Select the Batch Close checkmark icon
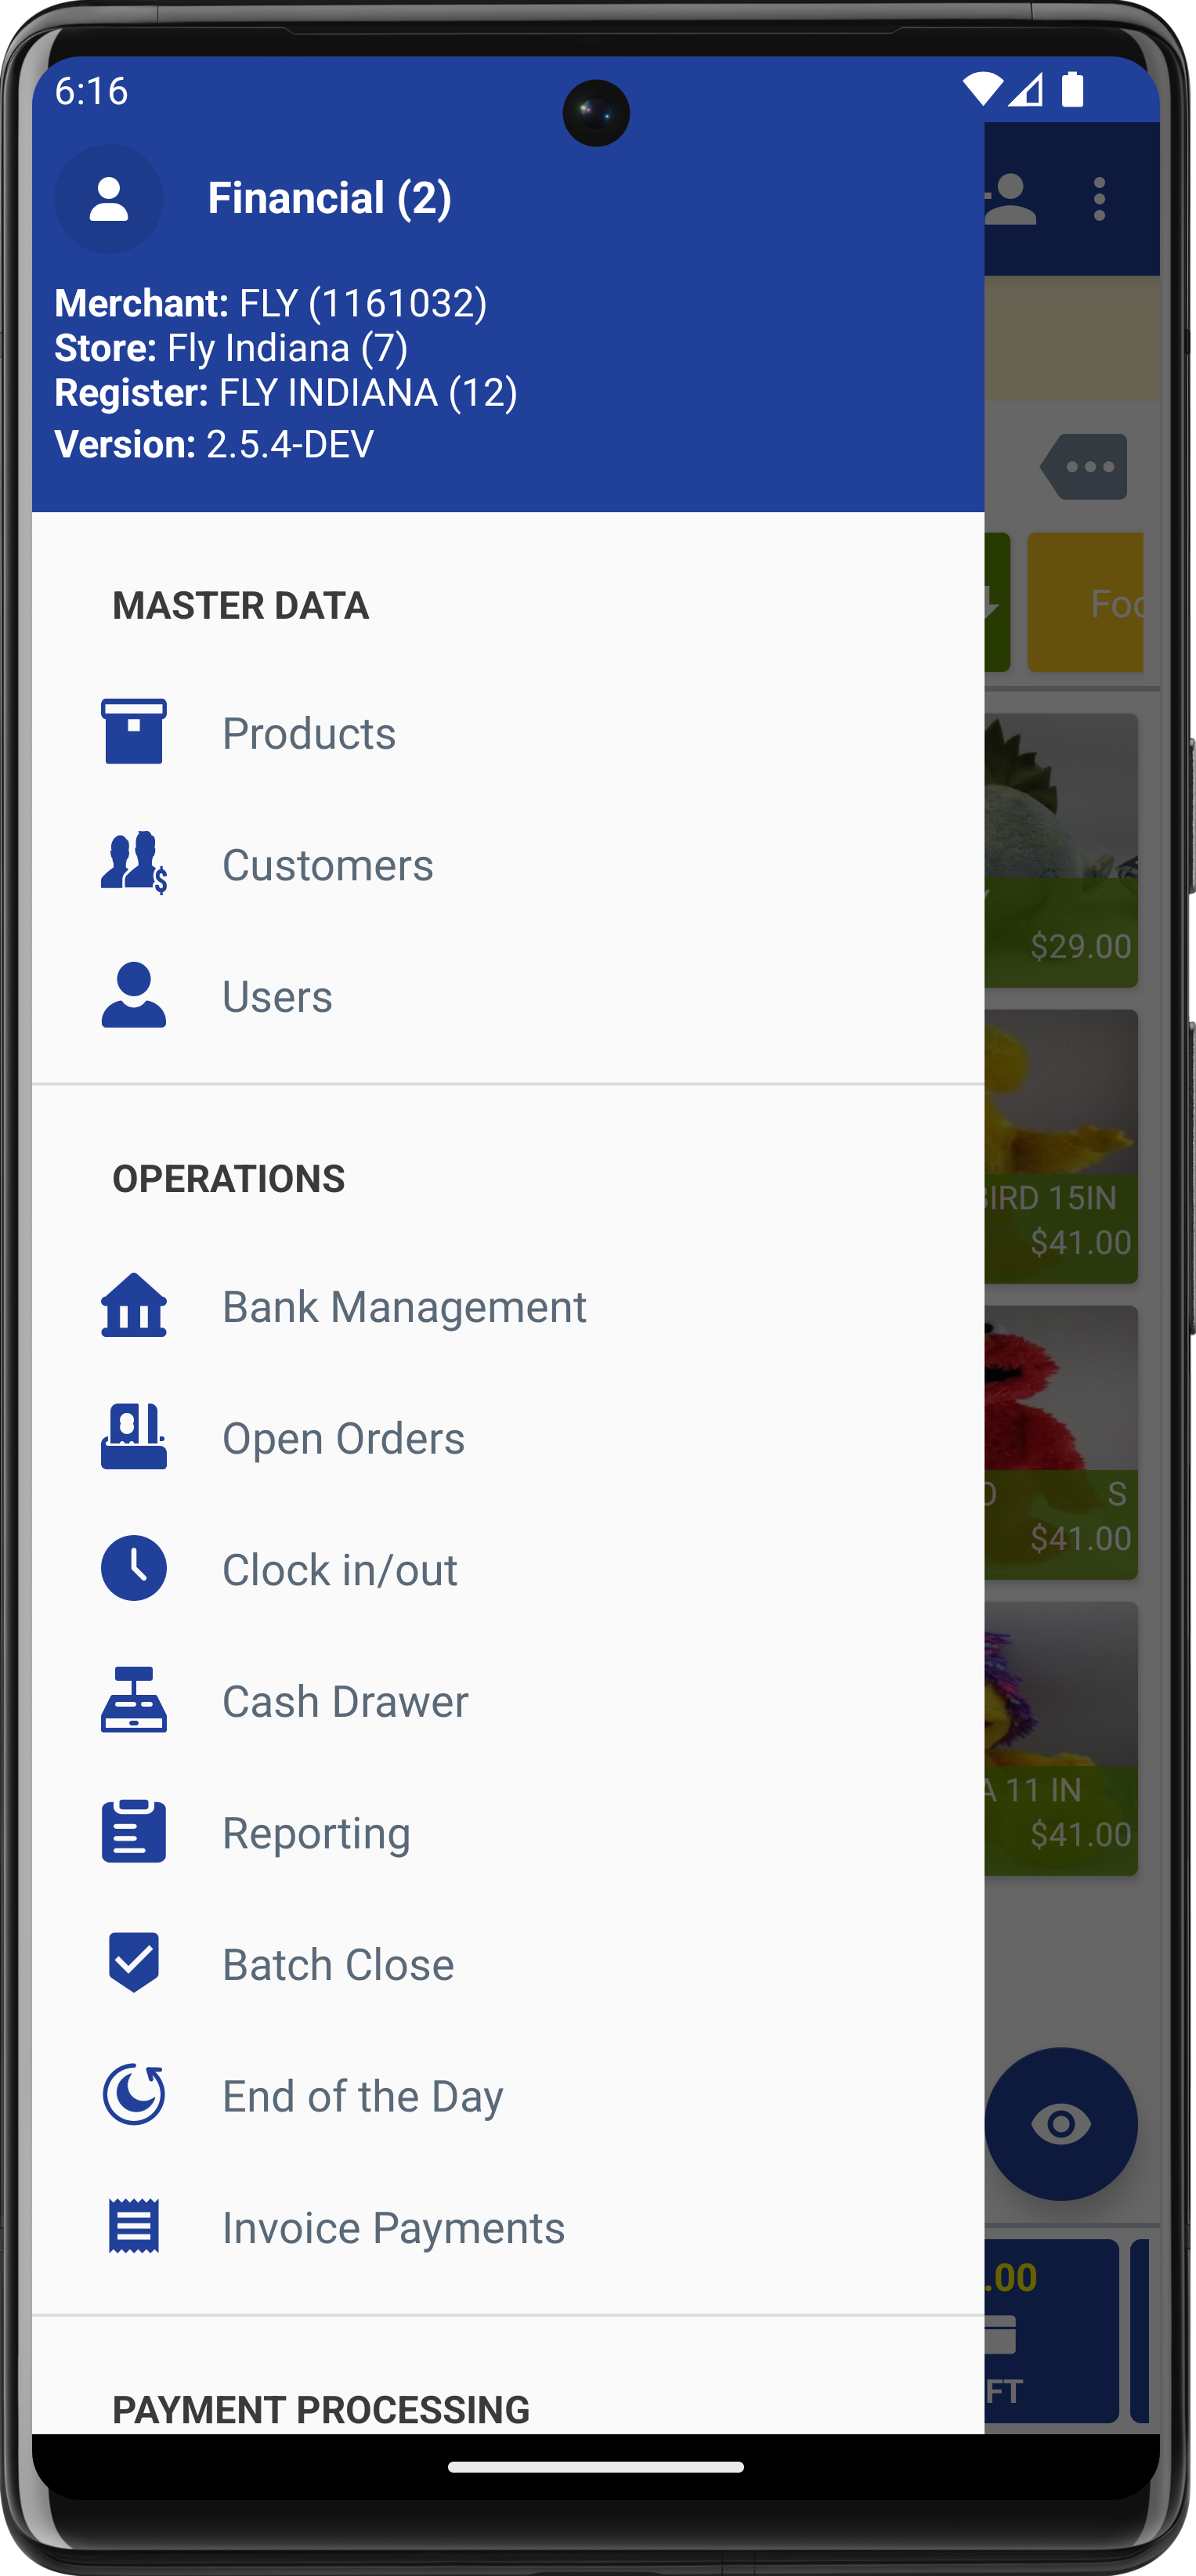The height and width of the screenshot is (2576, 1196). 134,1962
